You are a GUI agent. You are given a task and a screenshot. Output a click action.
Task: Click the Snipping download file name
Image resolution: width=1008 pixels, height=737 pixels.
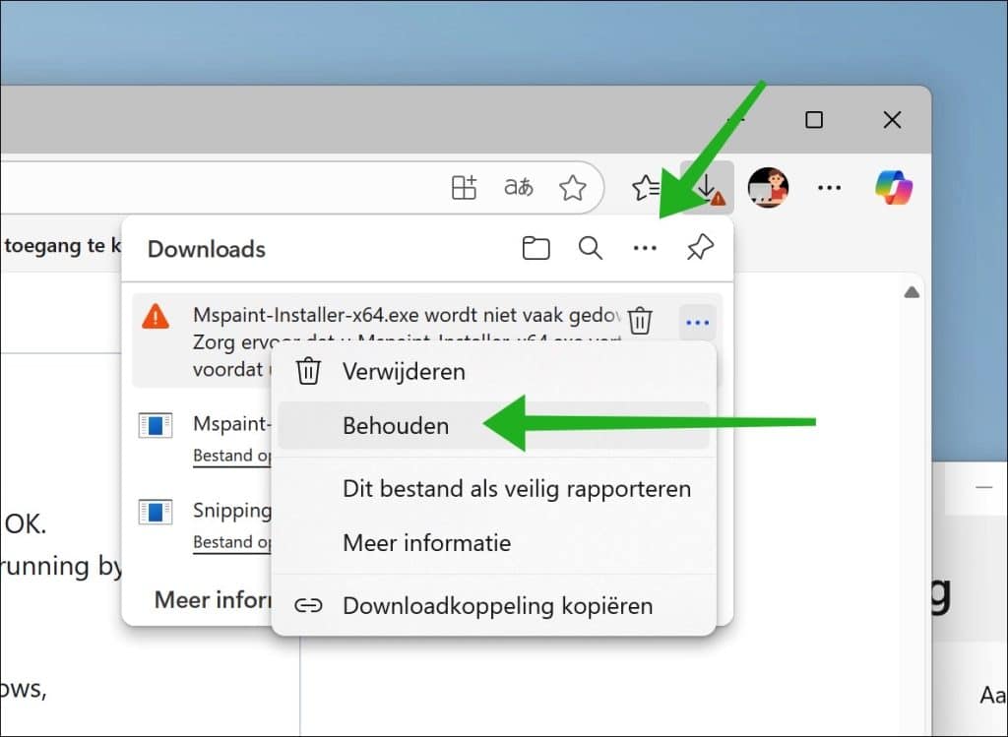[232, 510]
